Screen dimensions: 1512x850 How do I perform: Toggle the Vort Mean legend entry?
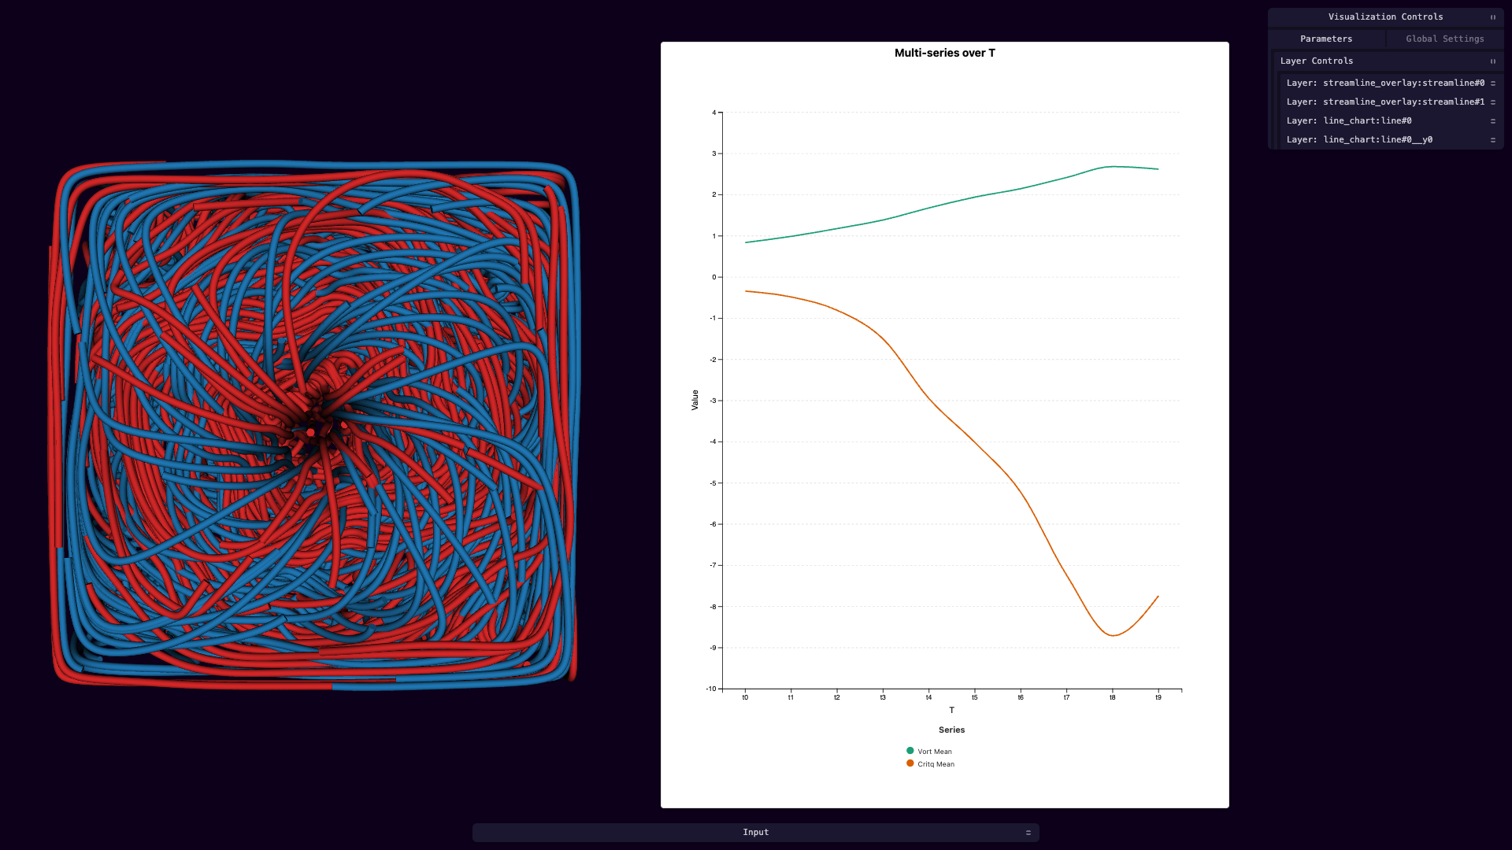pyautogui.click(x=929, y=751)
